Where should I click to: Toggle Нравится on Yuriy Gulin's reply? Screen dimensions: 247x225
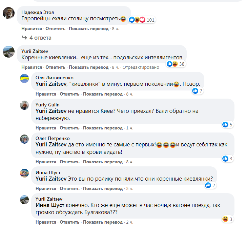click(46, 128)
